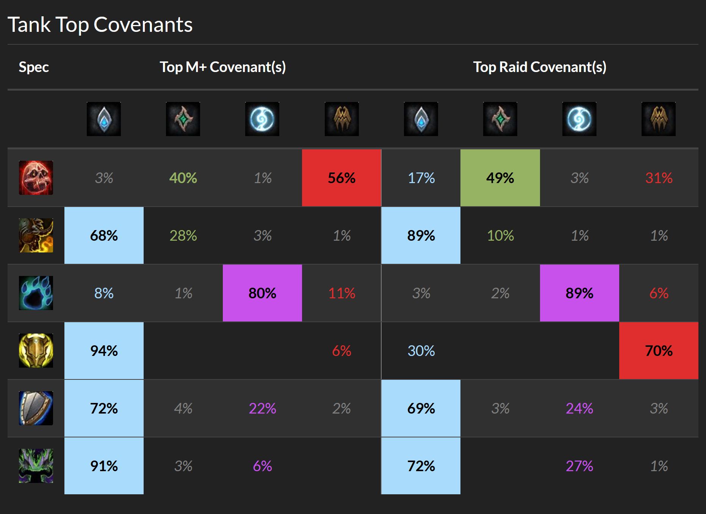The image size is (706, 514).
Task: Click the Spec column header
Action: pyautogui.click(x=34, y=67)
